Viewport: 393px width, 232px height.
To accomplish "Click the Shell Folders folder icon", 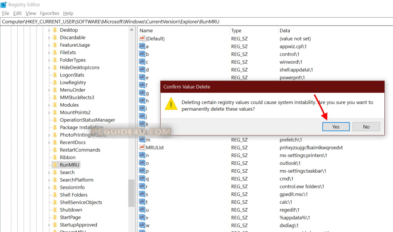I will coord(55,195).
